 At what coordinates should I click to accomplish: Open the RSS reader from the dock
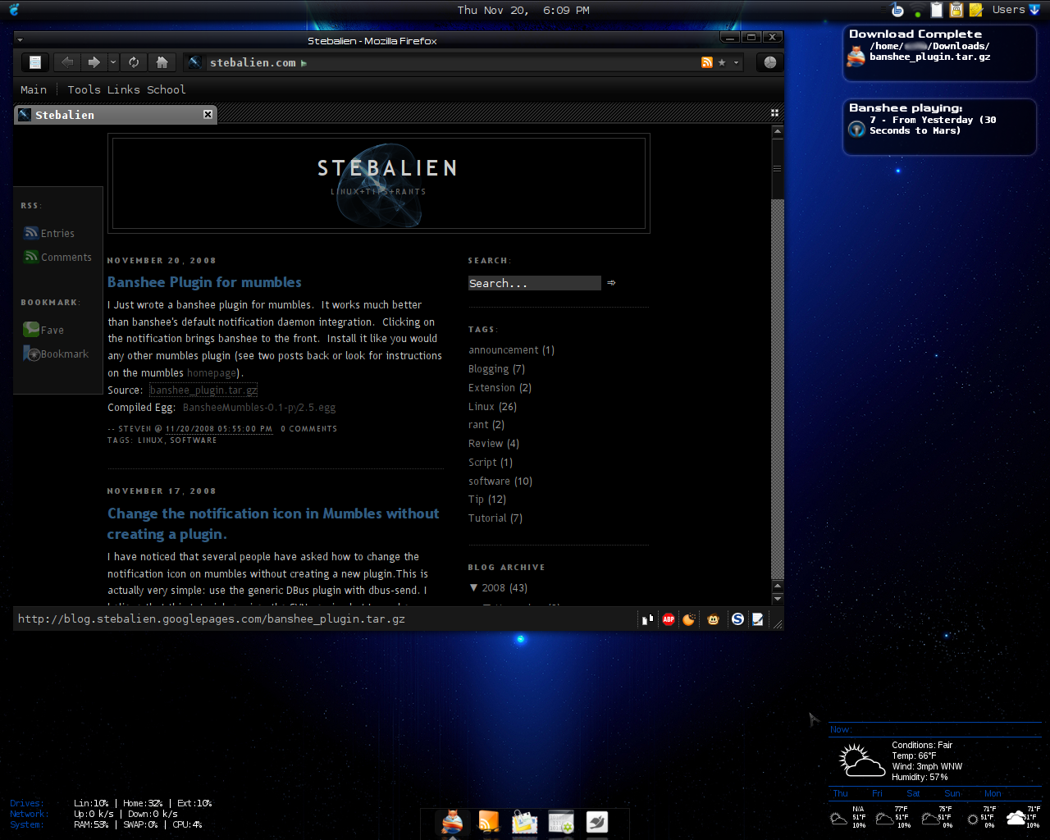[488, 822]
